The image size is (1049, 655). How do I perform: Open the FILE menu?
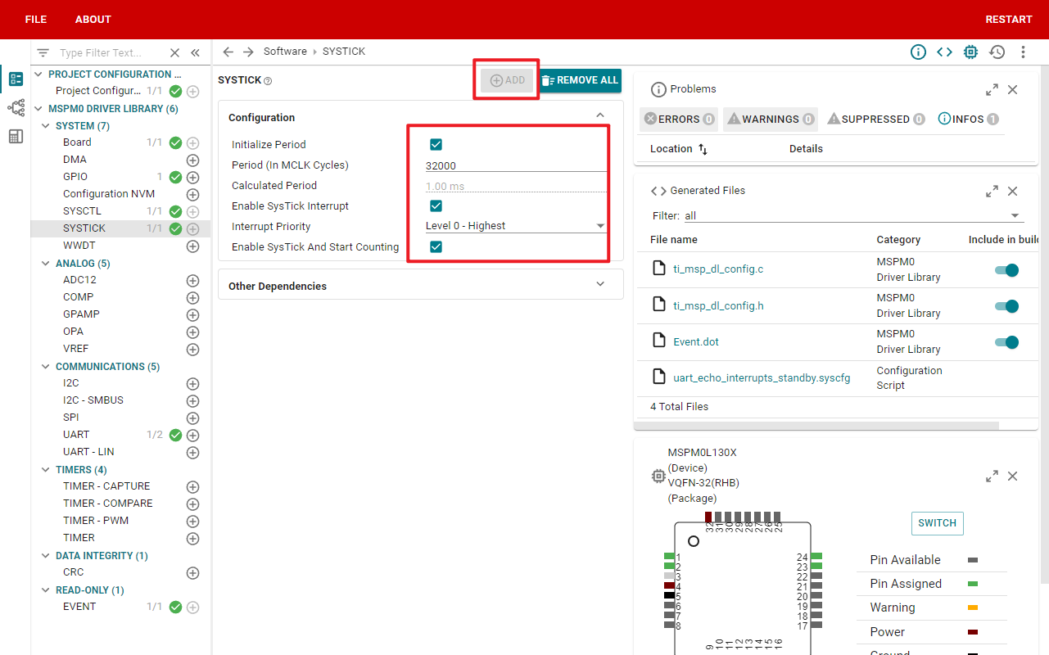pyautogui.click(x=36, y=19)
